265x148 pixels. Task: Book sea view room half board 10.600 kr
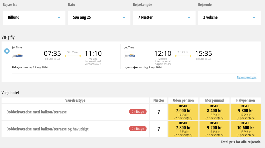point(245,129)
